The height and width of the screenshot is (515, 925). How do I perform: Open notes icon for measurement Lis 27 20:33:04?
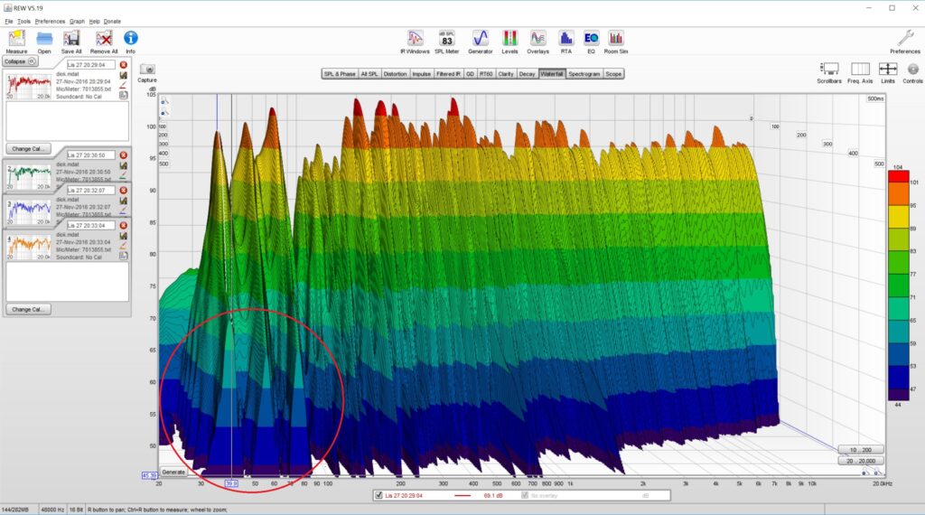pyautogui.click(x=123, y=256)
